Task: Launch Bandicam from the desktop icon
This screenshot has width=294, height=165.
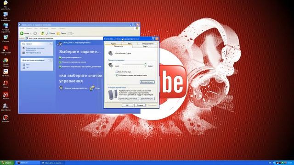Action: click(6, 117)
